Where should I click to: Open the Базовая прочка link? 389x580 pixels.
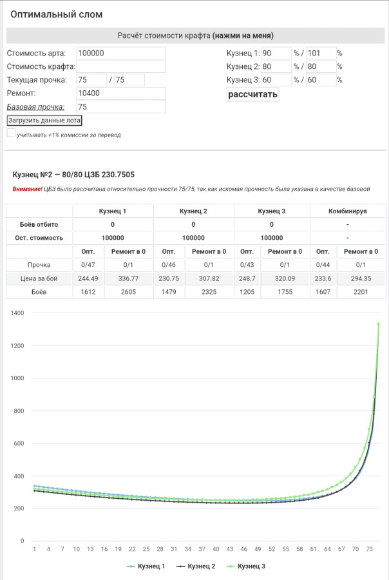pos(35,107)
